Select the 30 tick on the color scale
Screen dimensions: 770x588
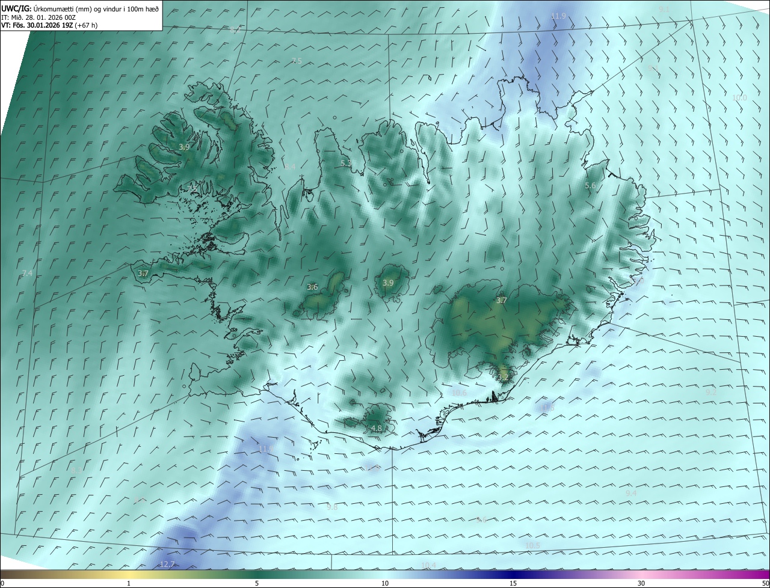tap(641, 584)
